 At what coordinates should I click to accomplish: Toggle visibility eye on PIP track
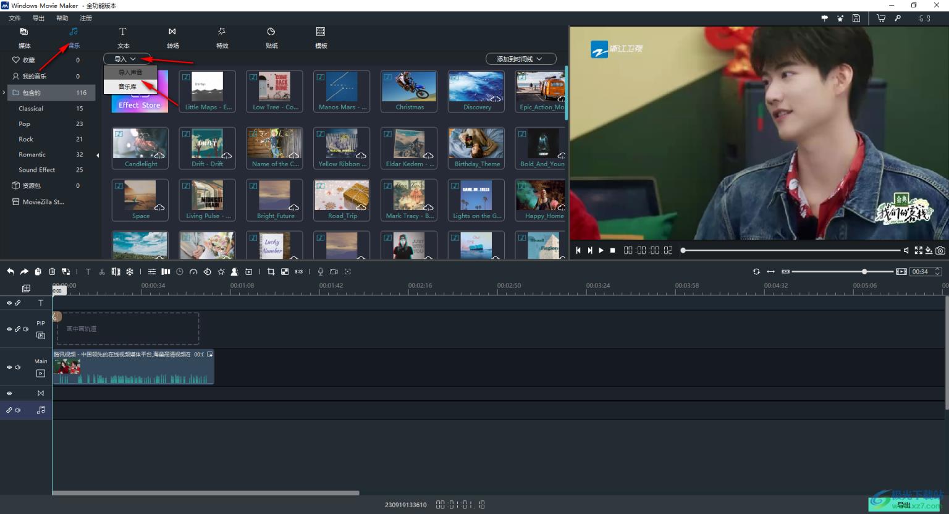[x=9, y=329]
